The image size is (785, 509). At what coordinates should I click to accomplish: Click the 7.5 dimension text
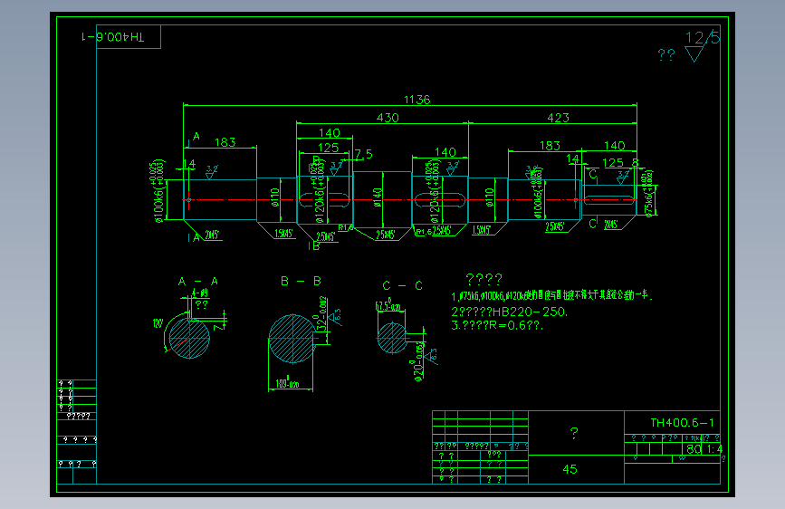(364, 154)
